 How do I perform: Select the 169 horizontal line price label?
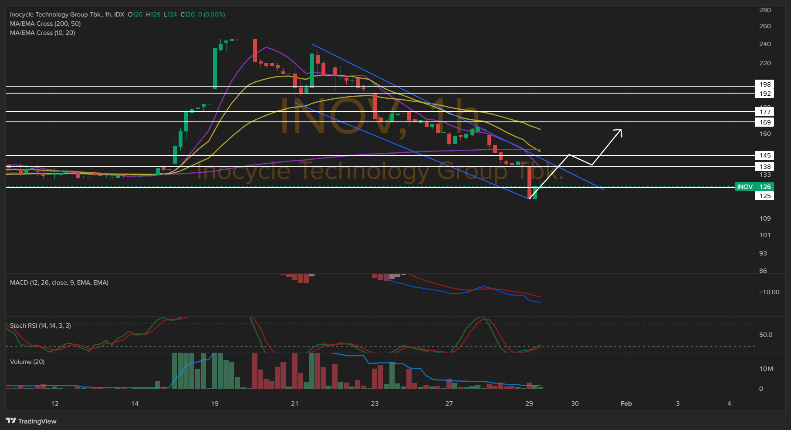(765, 122)
